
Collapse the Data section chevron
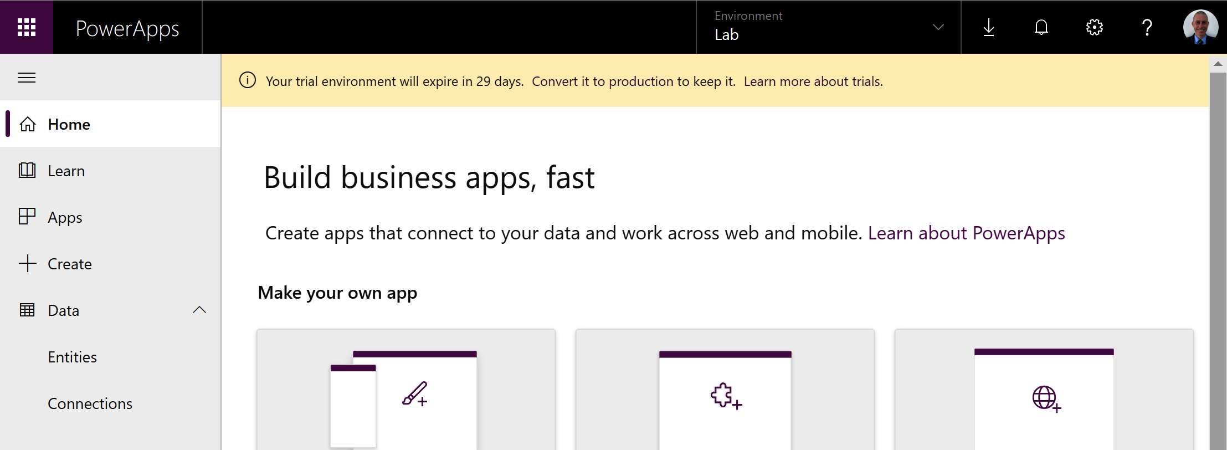[x=199, y=310]
